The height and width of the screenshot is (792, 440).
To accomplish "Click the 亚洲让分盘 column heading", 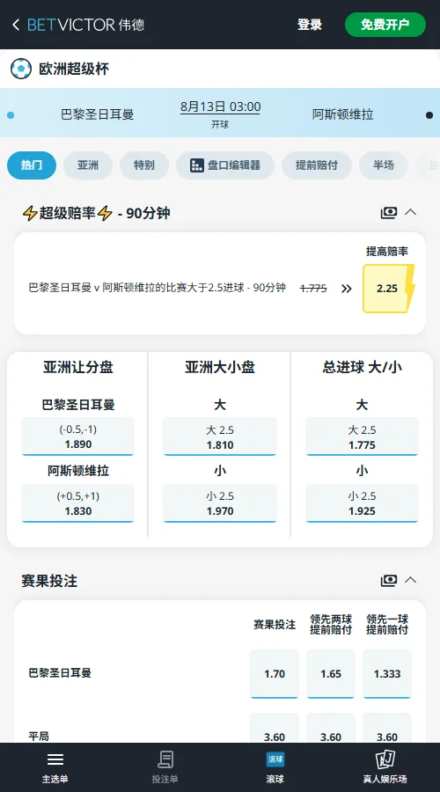I will pos(77,368).
